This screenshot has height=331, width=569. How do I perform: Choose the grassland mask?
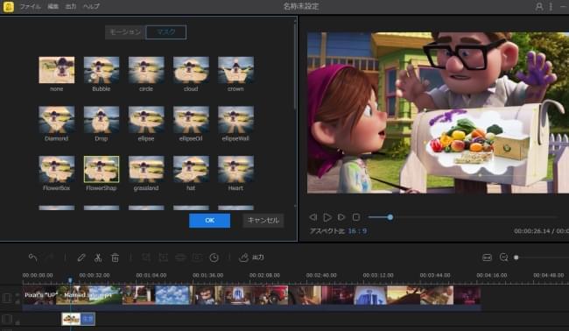pyautogui.click(x=146, y=169)
